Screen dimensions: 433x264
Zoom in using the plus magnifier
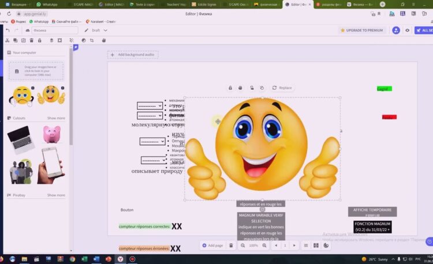(264, 245)
